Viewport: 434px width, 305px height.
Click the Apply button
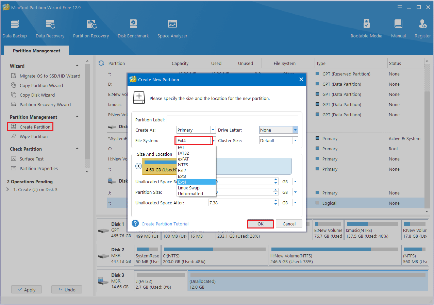(26, 290)
